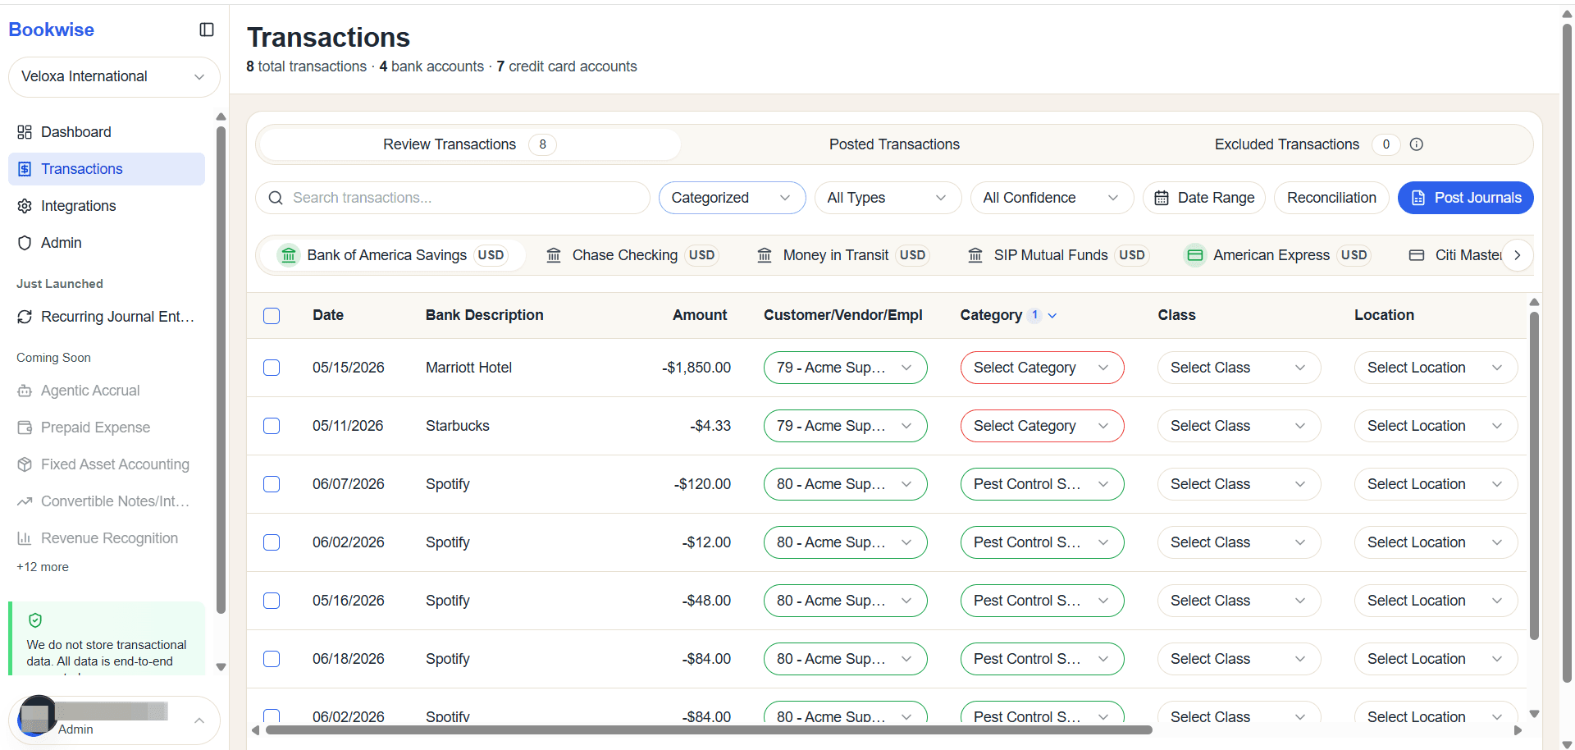
Task: Check the Spotify -$12.00 row checkbox
Action: tap(272, 542)
